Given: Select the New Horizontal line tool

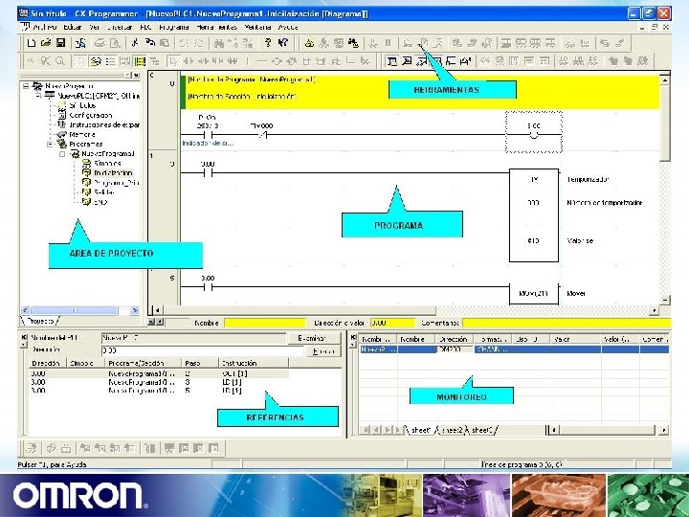Looking at the screenshot, I should tap(262, 61).
